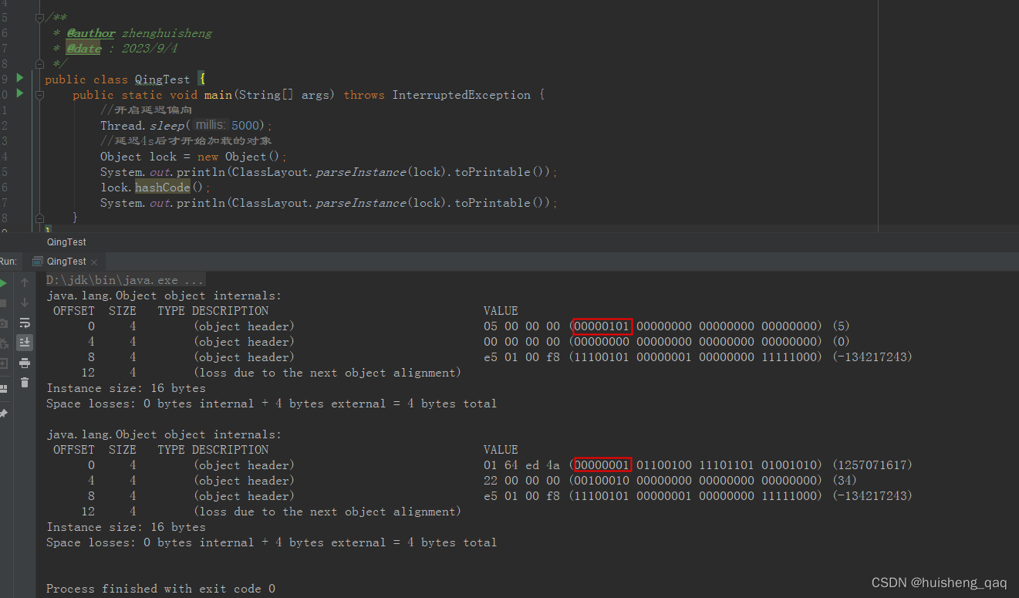1019x598 pixels.
Task: Click the comment '//开启延迟偏向'
Action: click(x=147, y=110)
